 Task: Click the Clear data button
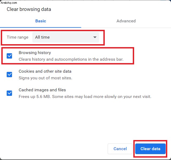tap(150, 149)
